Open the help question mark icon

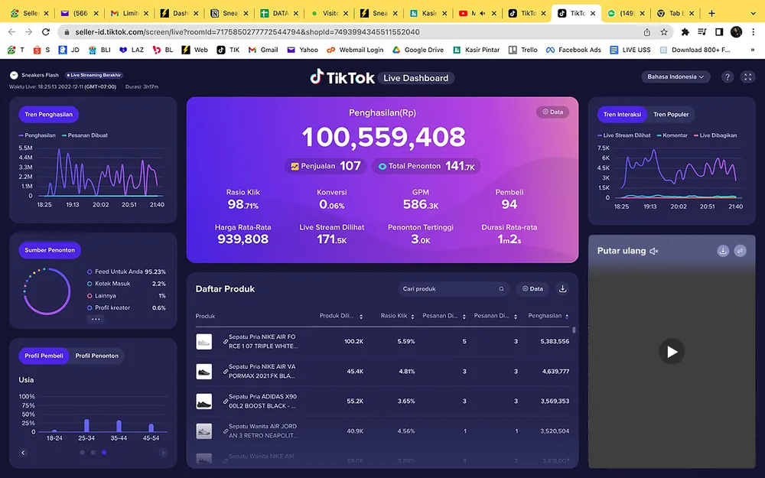tap(728, 77)
